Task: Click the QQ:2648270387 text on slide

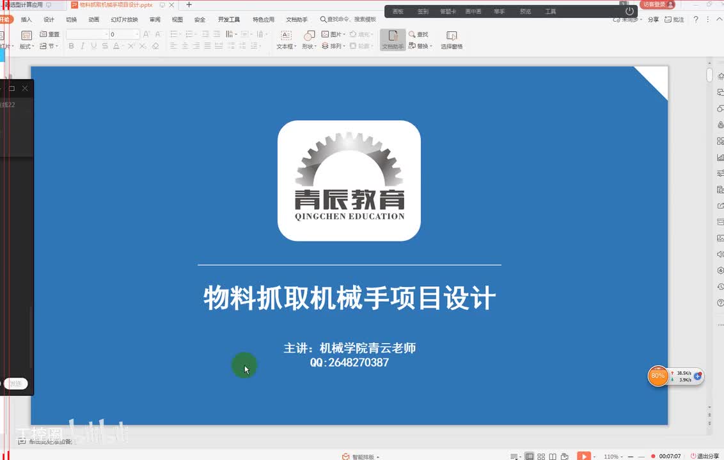Action: (350, 362)
